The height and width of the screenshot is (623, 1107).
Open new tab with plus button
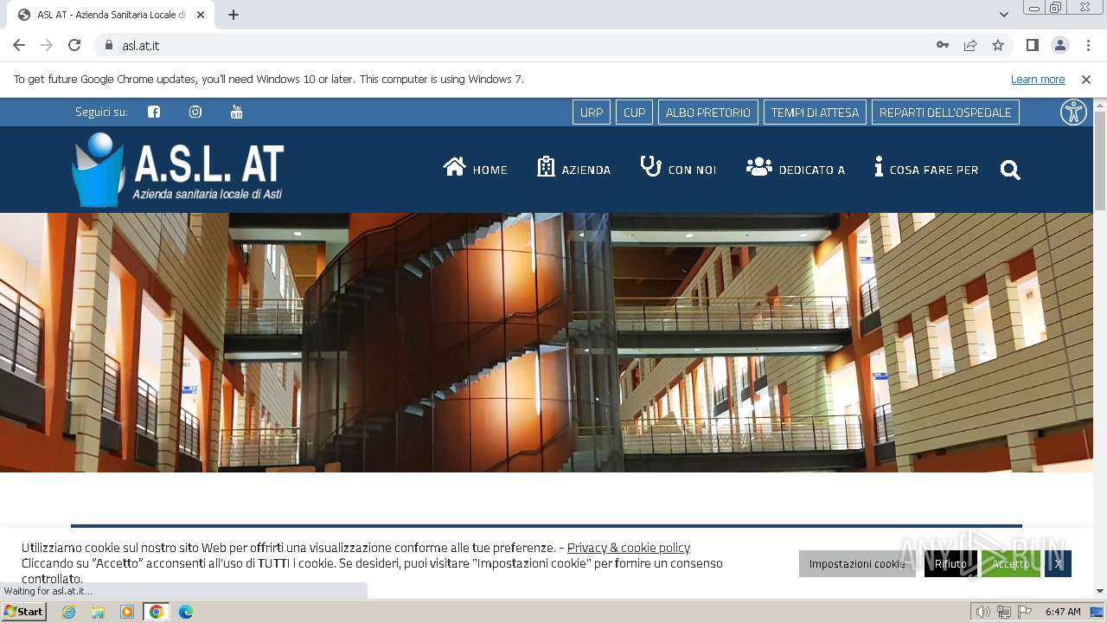pyautogui.click(x=234, y=15)
